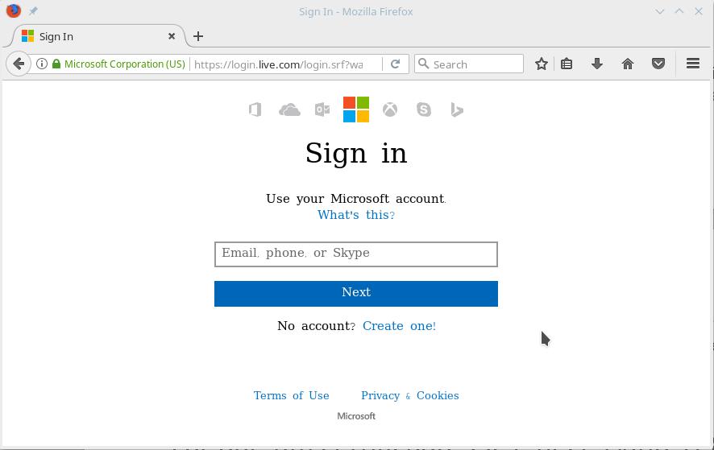
Task: Click the blue Next button
Action: click(356, 293)
